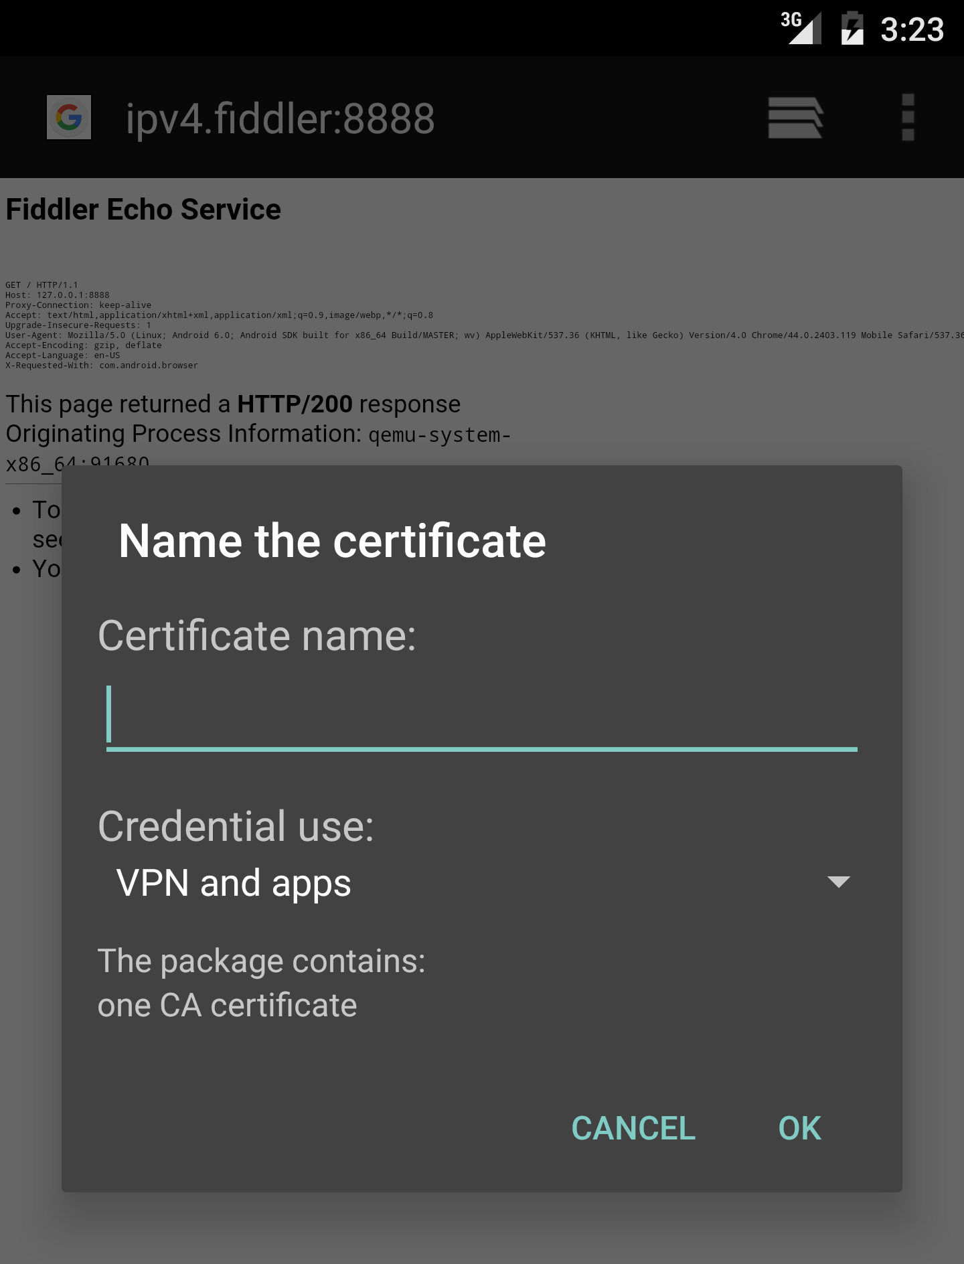Tap the credential use dropdown arrow
This screenshot has height=1264, width=964.
click(x=838, y=882)
